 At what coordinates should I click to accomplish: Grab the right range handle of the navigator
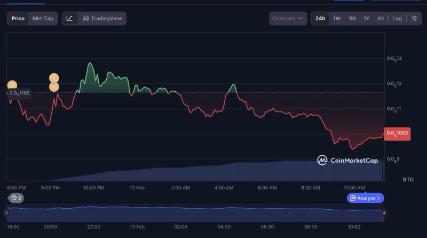[384, 213]
